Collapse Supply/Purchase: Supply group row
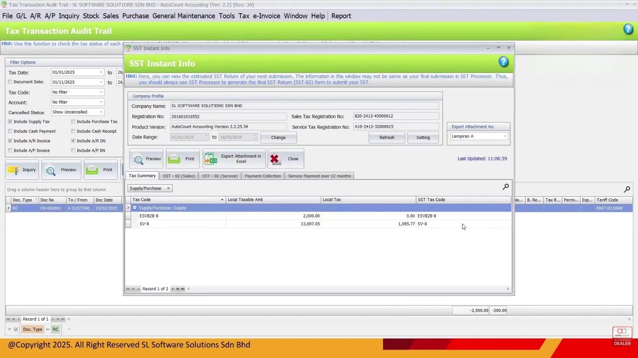 click(135, 208)
